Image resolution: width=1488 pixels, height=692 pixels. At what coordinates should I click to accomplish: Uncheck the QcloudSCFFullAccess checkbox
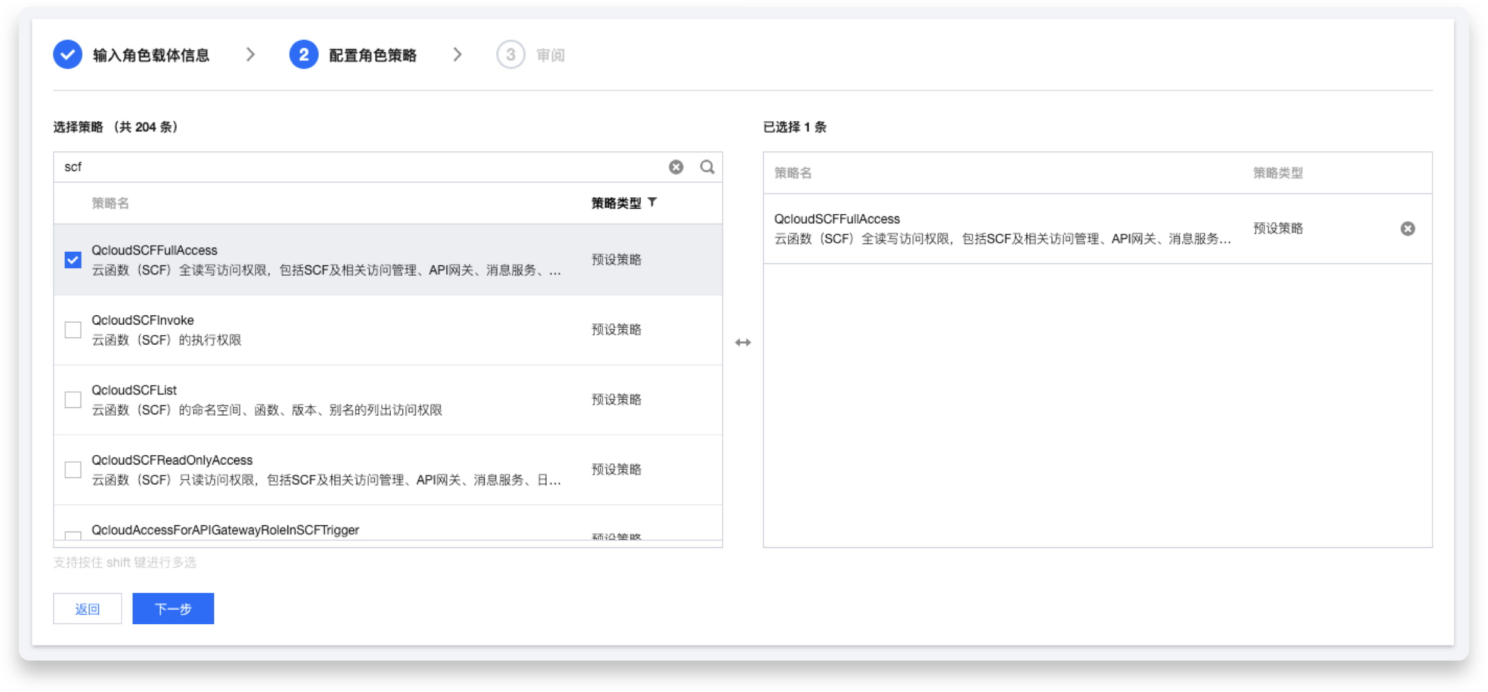(73, 260)
